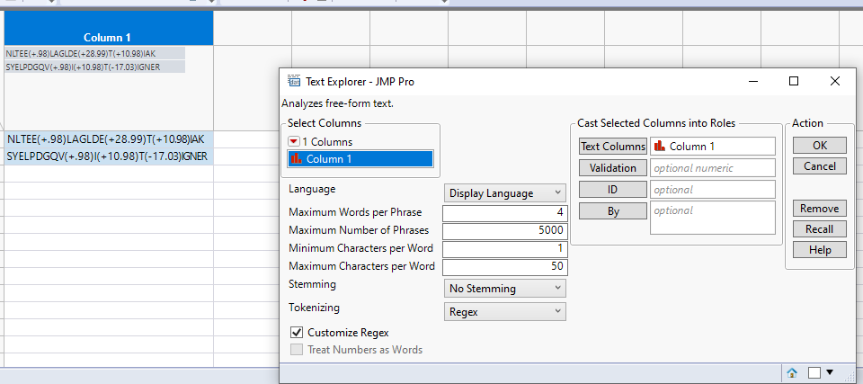This screenshot has width=863, height=384.
Task: Click the Validation role button
Action: pyautogui.click(x=613, y=168)
